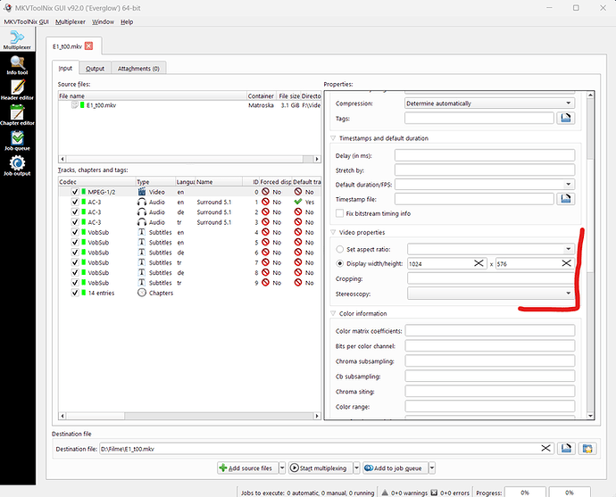
Task: Uncheck the Turkish AC-3 audio track
Action: (x=75, y=222)
